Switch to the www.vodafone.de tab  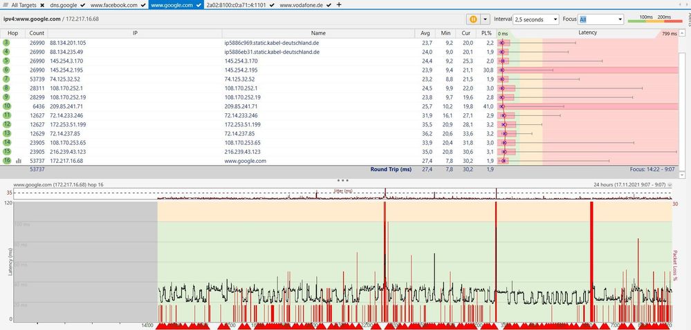302,5
